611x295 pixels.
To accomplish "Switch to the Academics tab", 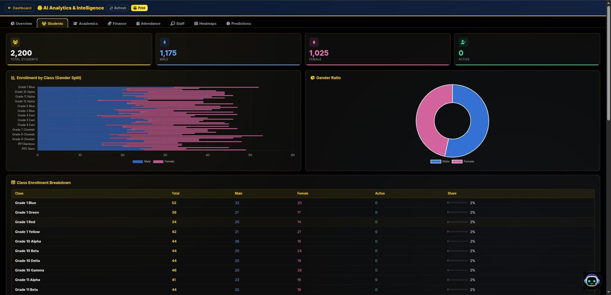I will point(85,24).
